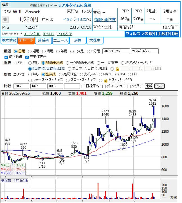Click the favorite star icon

click(5, 19)
